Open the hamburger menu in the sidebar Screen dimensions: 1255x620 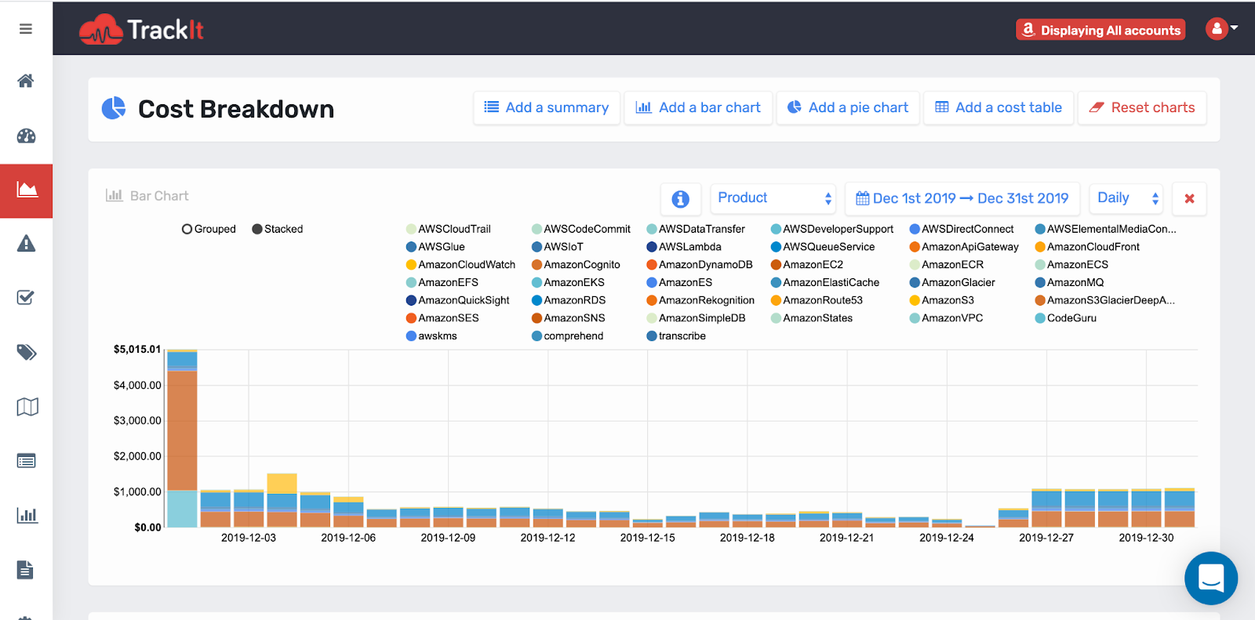26,29
